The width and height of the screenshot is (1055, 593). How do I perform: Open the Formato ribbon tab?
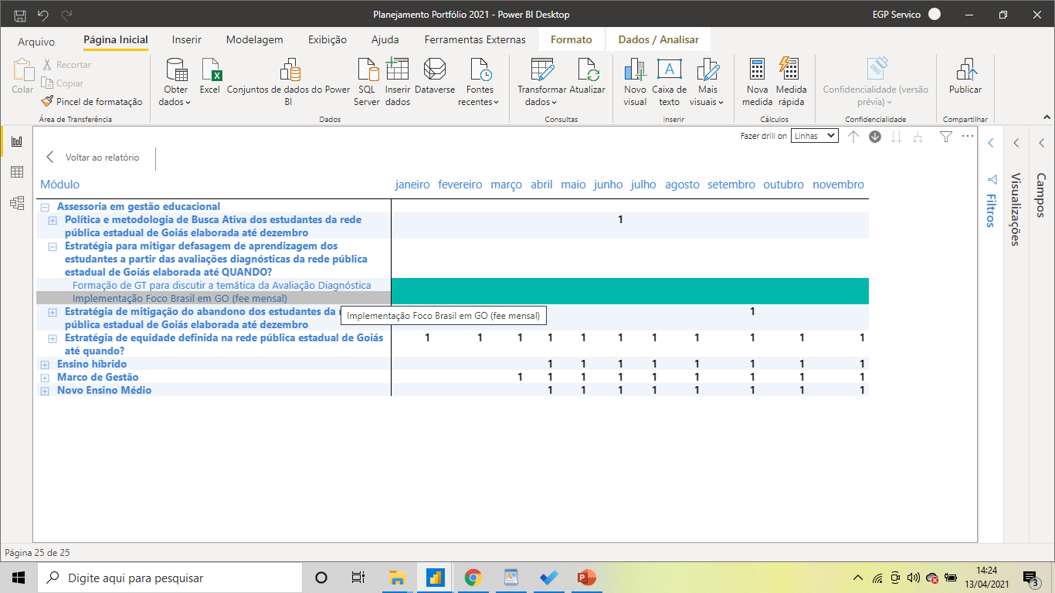click(572, 39)
